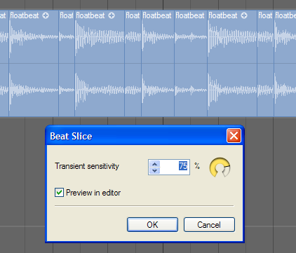
Task: Click the Transient sensitivity label
Action: click(87, 166)
